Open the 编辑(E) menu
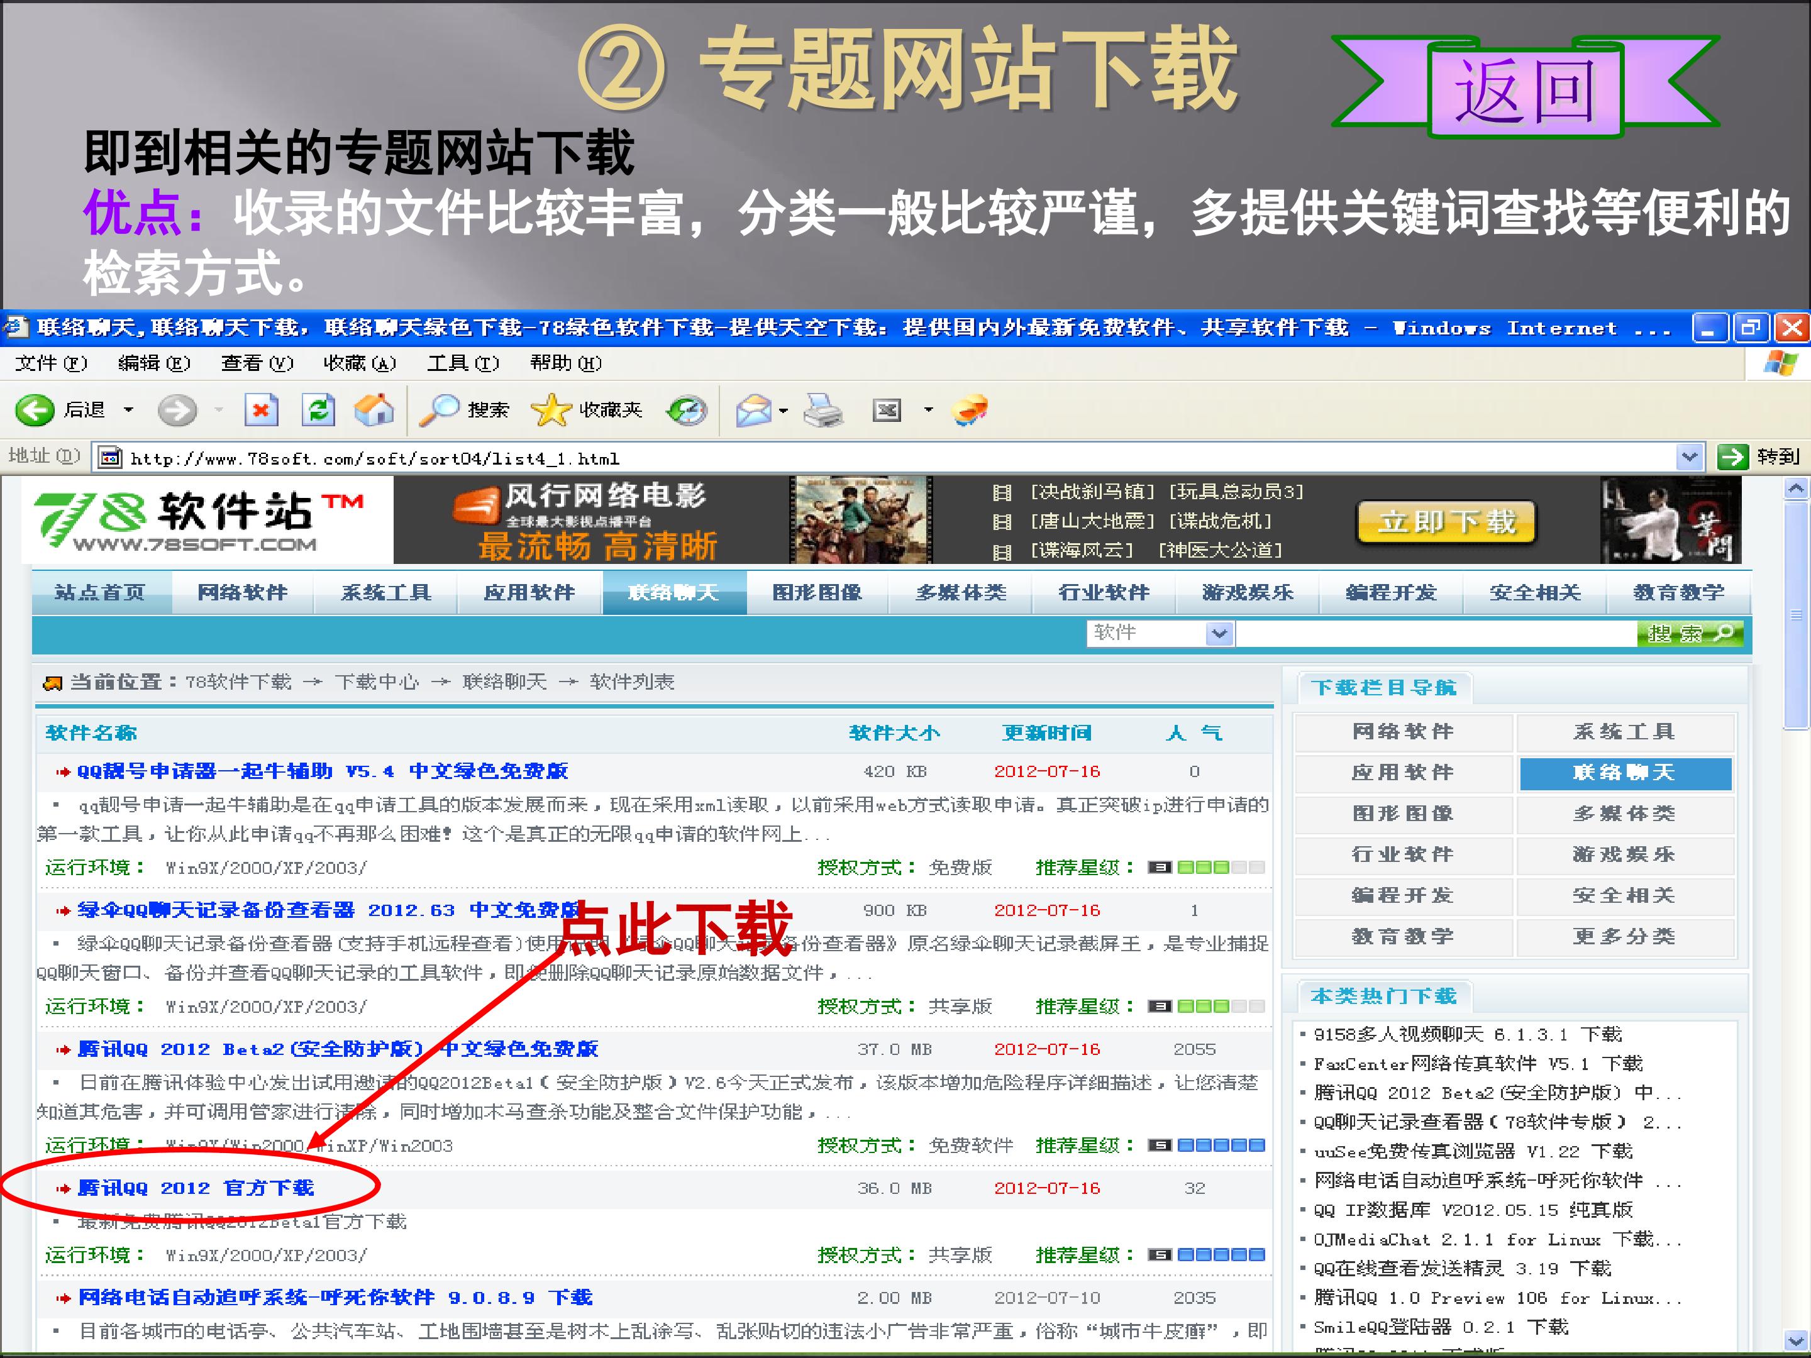The height and width of the screenshot is (1358, 1811). pyautogui.click(x=154, y=363)
